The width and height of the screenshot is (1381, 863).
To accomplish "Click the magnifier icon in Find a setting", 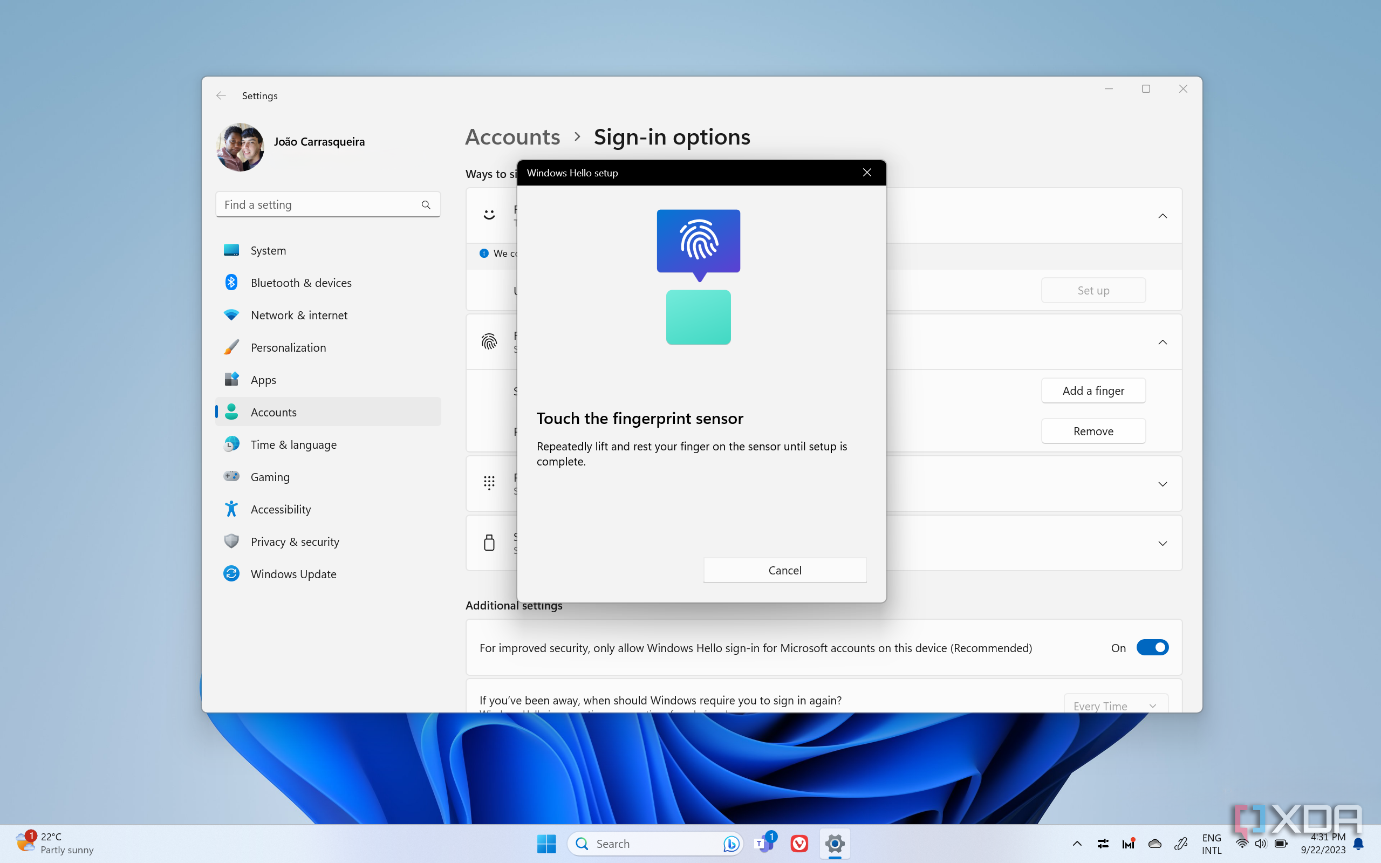I will tap(426, 204).
